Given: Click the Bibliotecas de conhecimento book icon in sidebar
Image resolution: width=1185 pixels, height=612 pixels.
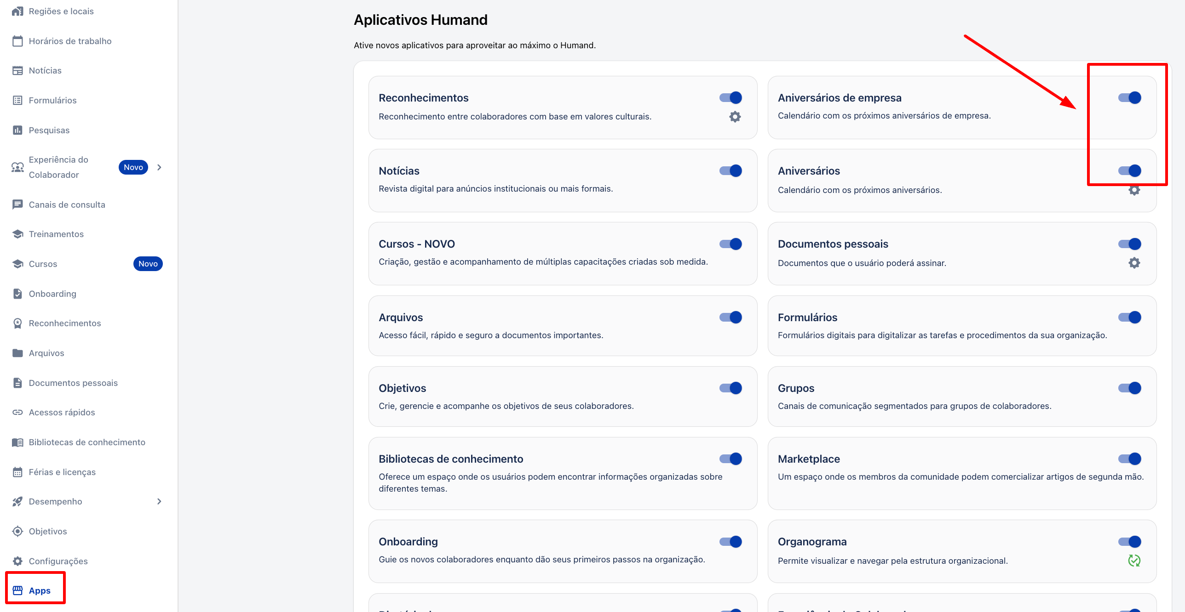Looking at the screenshot, I should pyautogui.click(x=17, y=442).
